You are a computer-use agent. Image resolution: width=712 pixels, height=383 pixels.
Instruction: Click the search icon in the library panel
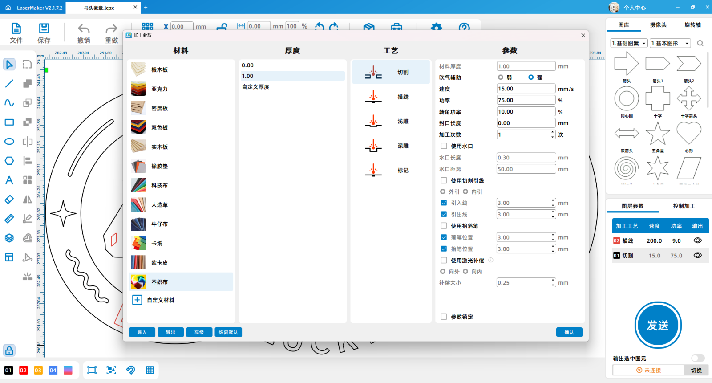click(700, 43)
